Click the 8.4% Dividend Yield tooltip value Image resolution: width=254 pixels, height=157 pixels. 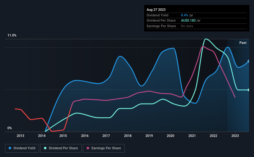(x=184, y=15)
